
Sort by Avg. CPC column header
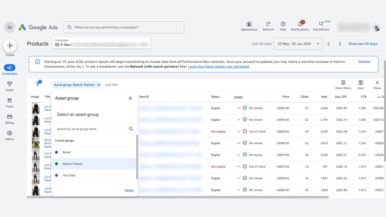[x=341, y=97]
